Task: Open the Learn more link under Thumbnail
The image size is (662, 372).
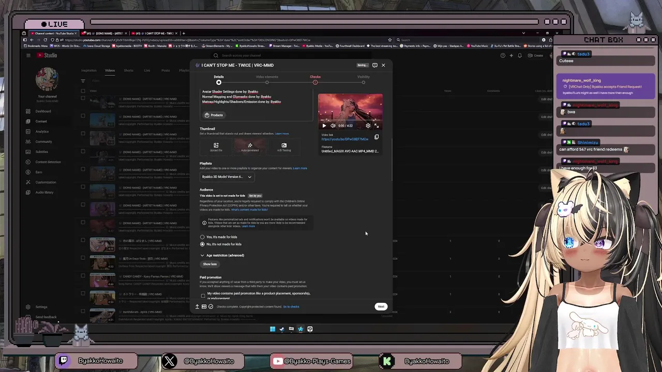Action: pos(282,134)
